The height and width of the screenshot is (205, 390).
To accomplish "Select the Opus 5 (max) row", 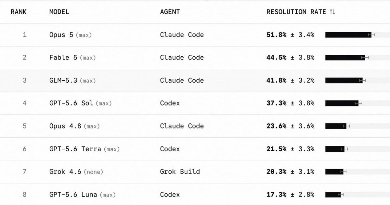I will click(x=195, y=35).
